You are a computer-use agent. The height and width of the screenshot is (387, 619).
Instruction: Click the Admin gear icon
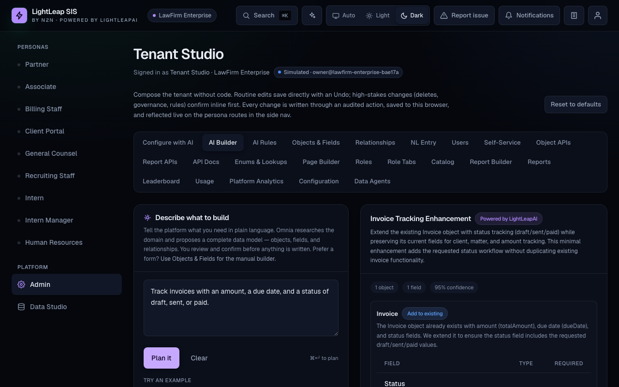pyautogui.click(x=21, y=284)
